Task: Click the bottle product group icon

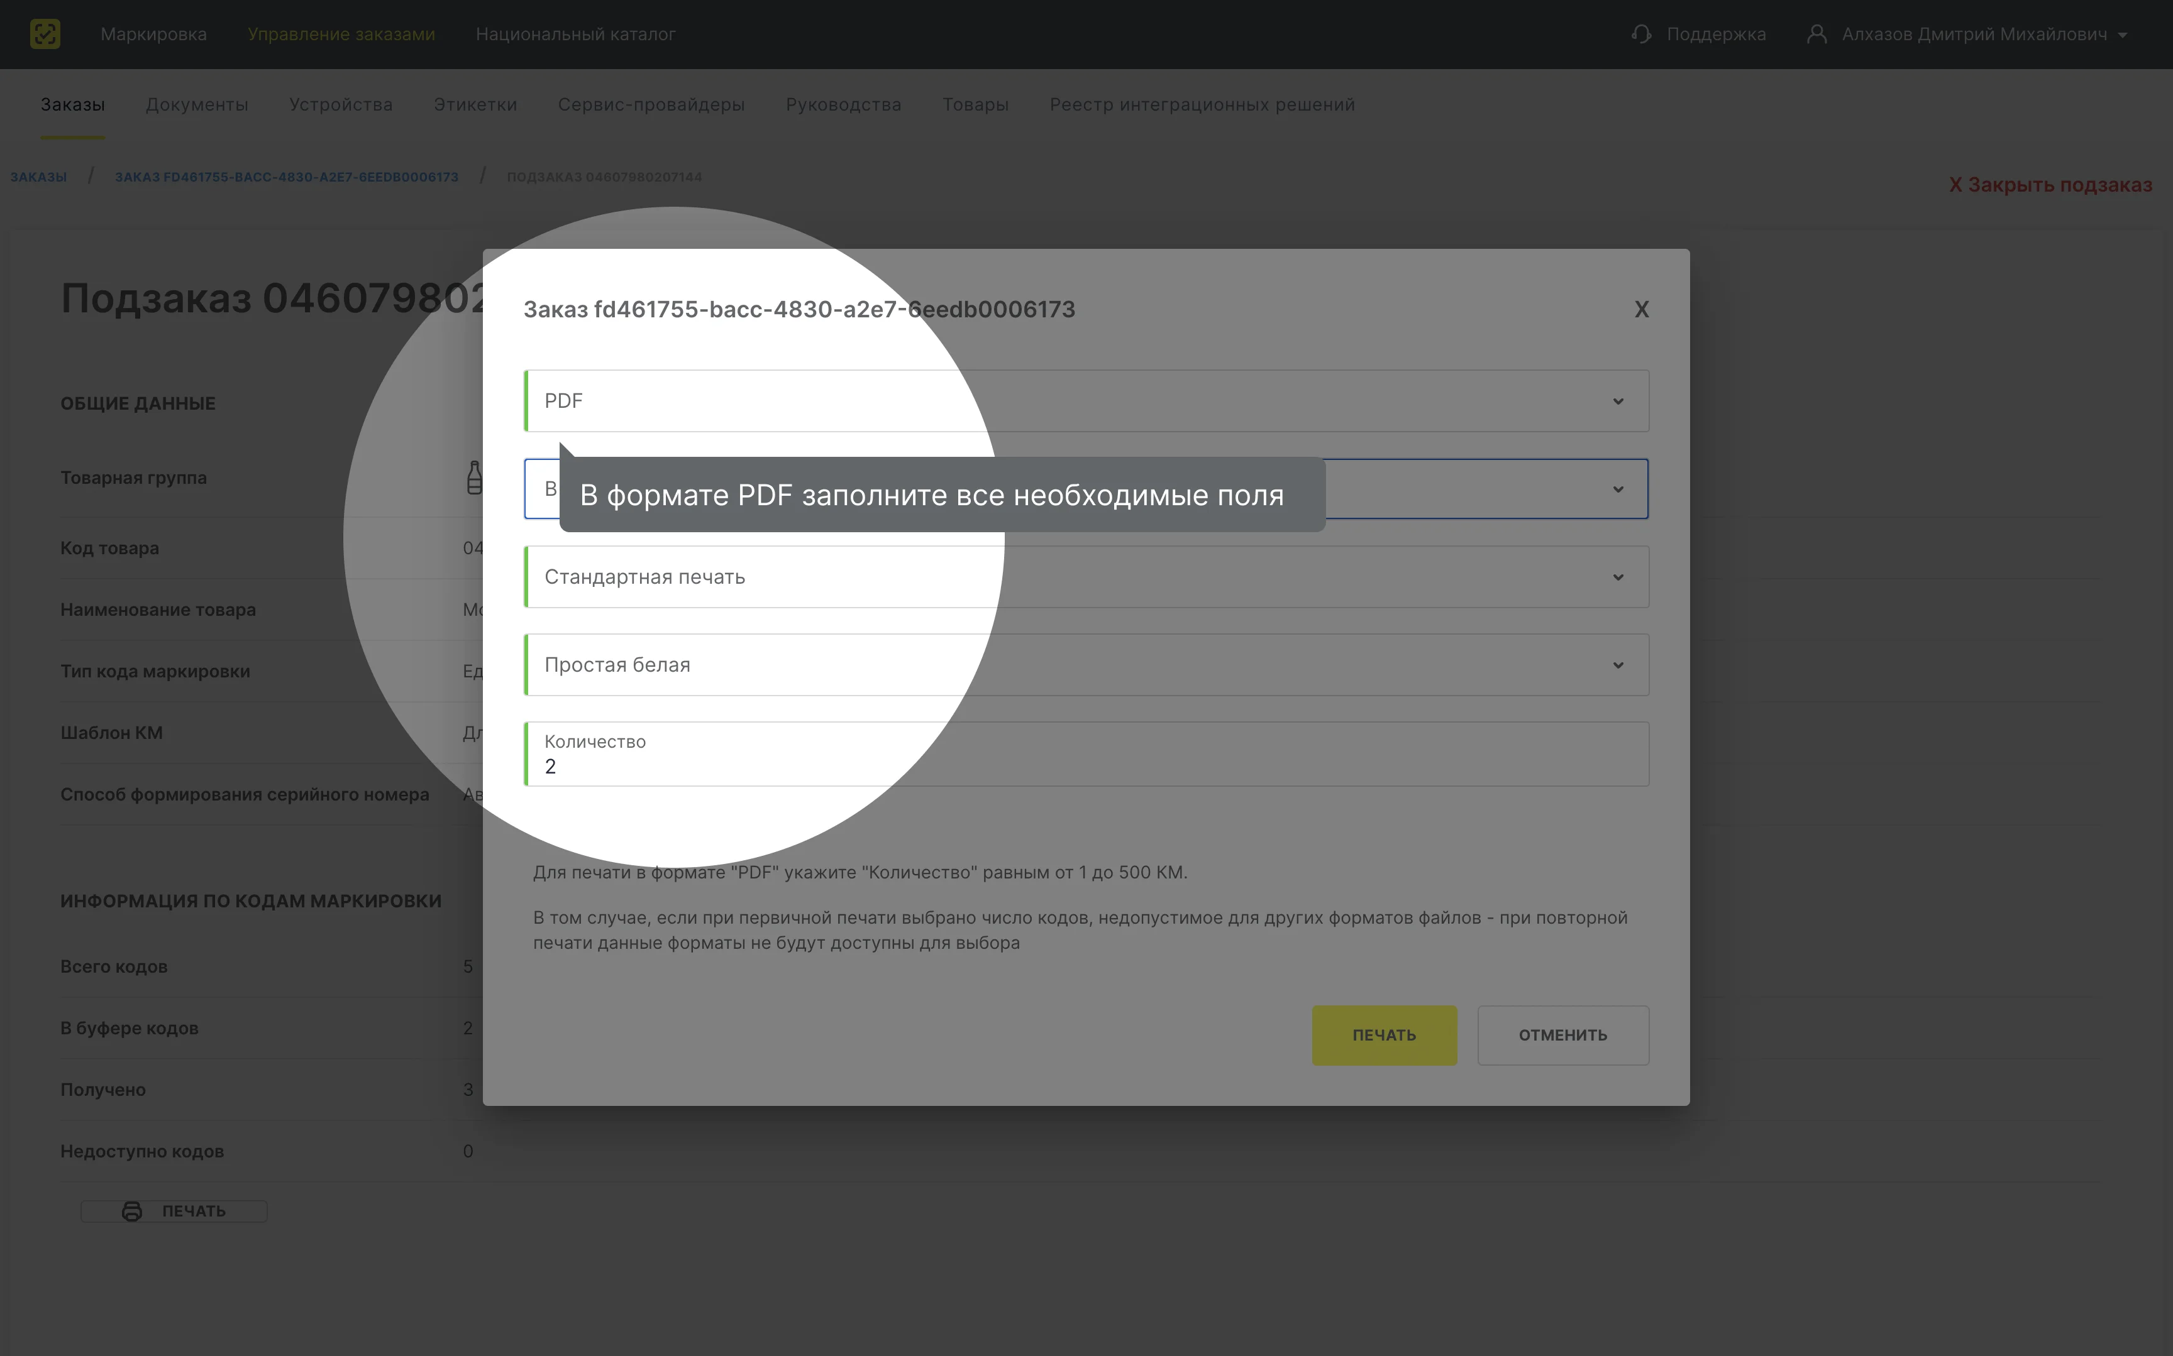Action: pos(475,478)
